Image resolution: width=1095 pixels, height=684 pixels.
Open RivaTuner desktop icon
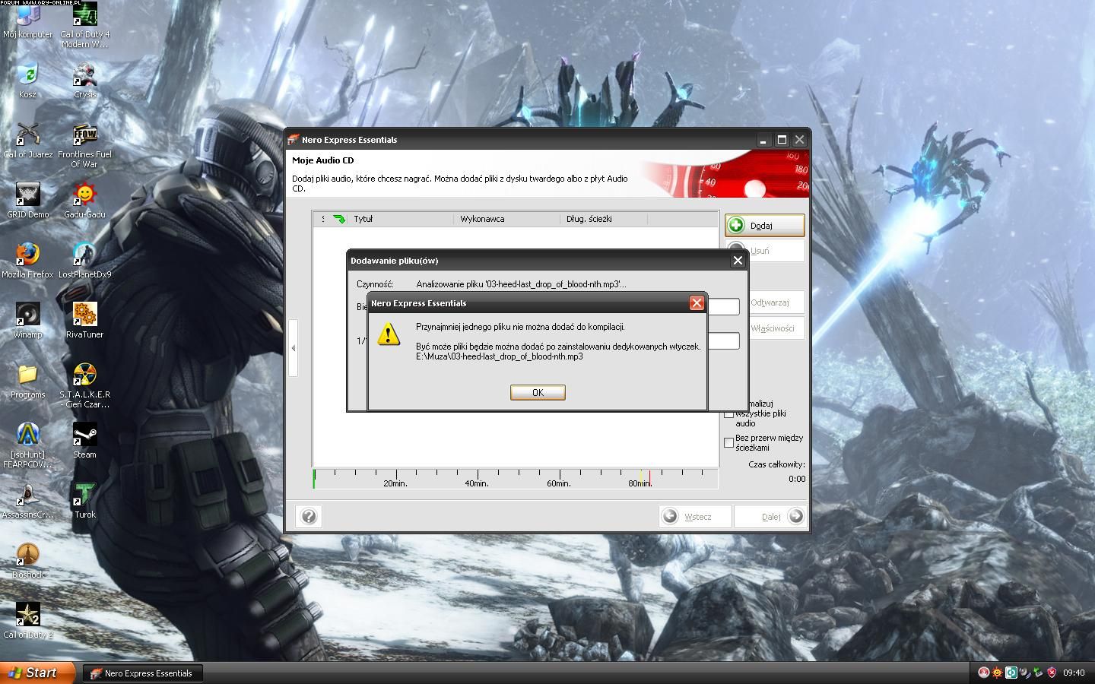[84, 315]
